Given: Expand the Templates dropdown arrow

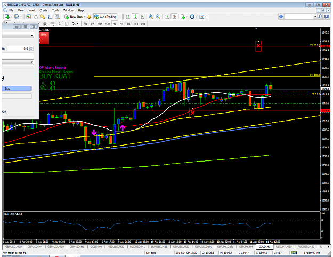Looking at the screenshot, I should (206, 17).
